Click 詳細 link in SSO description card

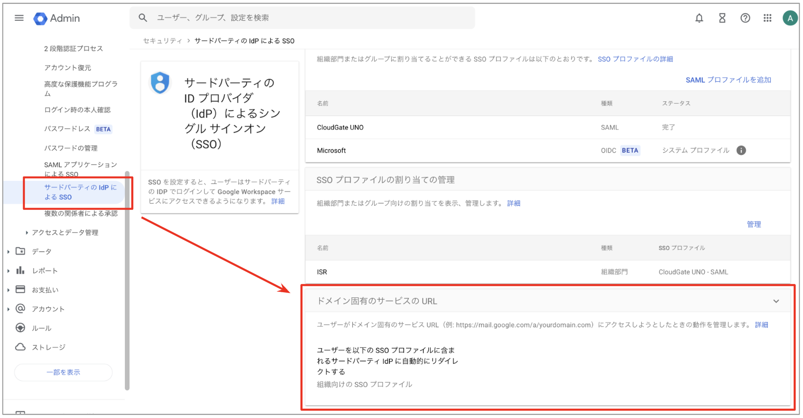point(278,201)
